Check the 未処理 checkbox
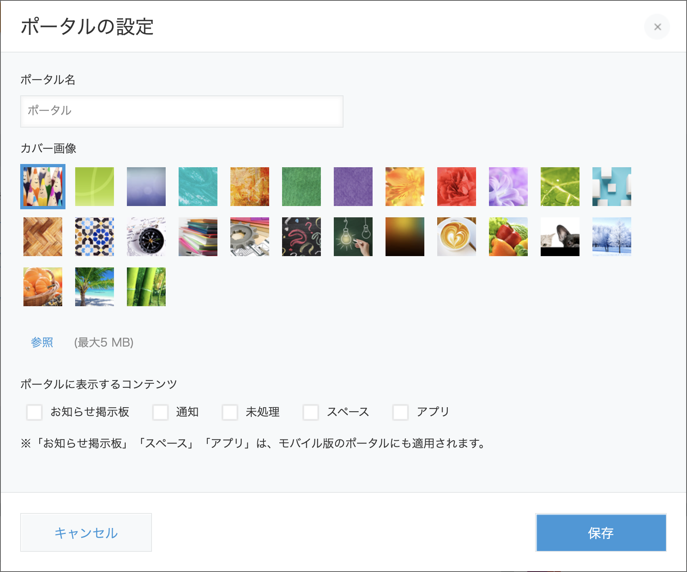 230,412
